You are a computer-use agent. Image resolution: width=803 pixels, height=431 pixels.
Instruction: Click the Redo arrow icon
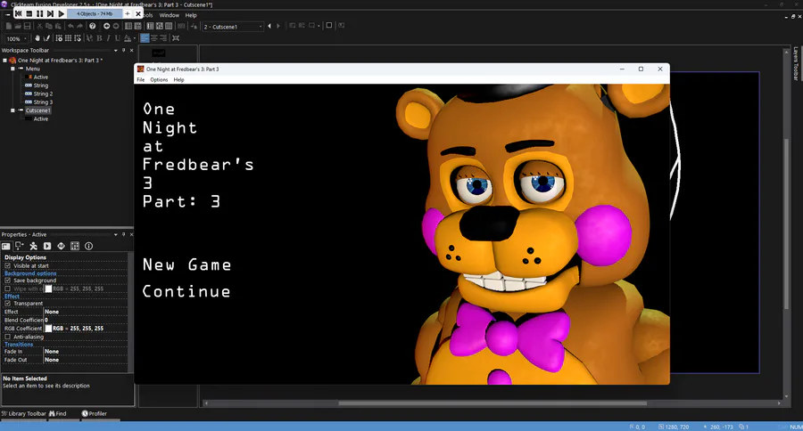(79, 26)
